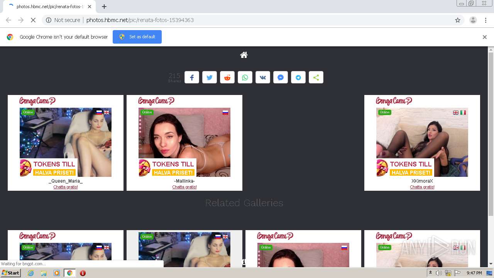Image resolution: width=494 pixels, height=278 pixels.
Task: Click the XKimoraX name text
Action: click(422, 181)
